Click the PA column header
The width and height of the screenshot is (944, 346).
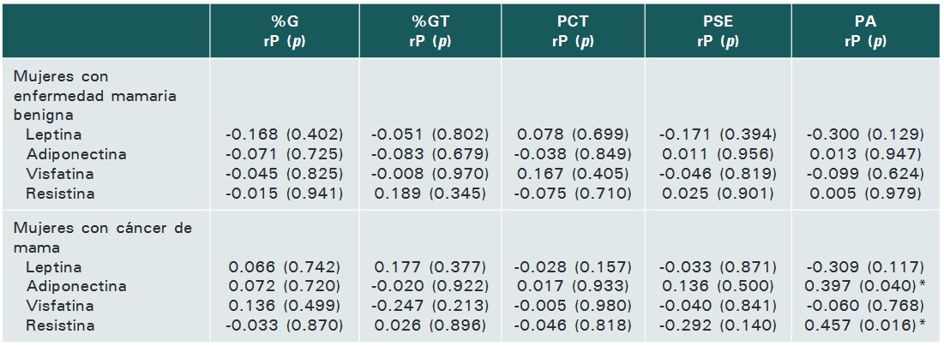coord(864,31)
